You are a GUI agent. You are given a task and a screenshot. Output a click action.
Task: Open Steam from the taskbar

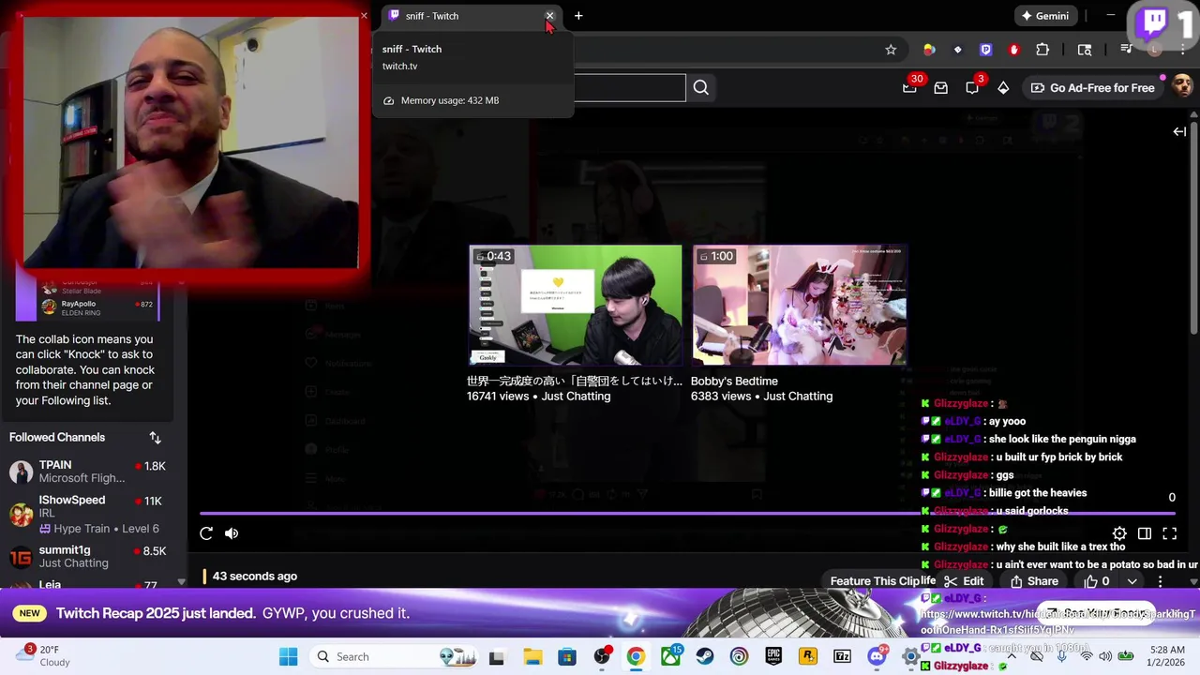coord(705,656)
